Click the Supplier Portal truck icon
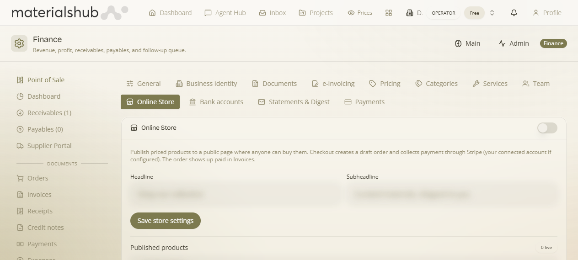 (20, 146)
